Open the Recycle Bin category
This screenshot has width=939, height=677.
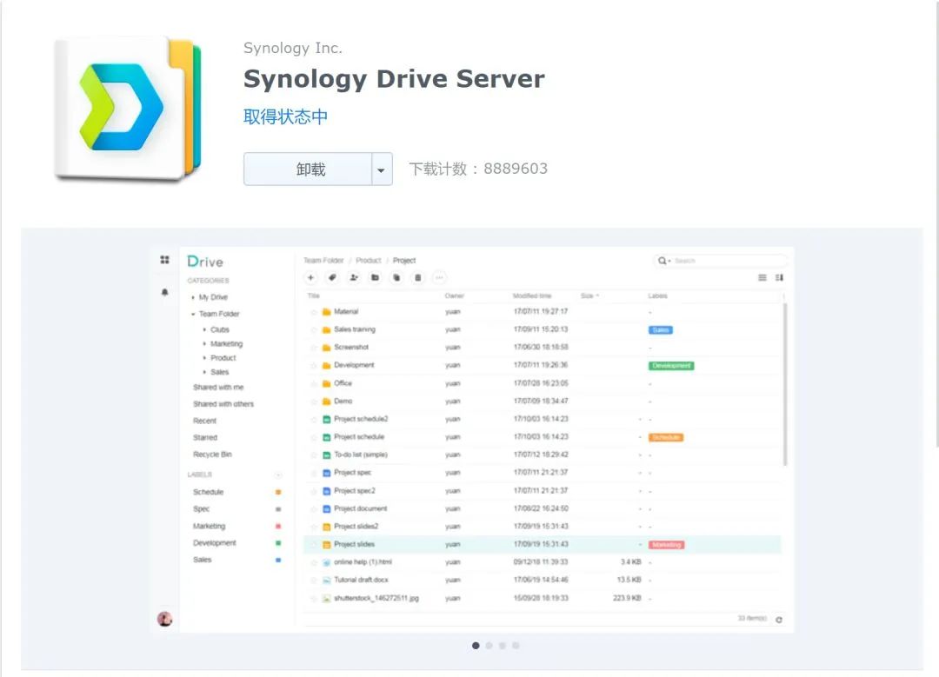coord(212,455)
